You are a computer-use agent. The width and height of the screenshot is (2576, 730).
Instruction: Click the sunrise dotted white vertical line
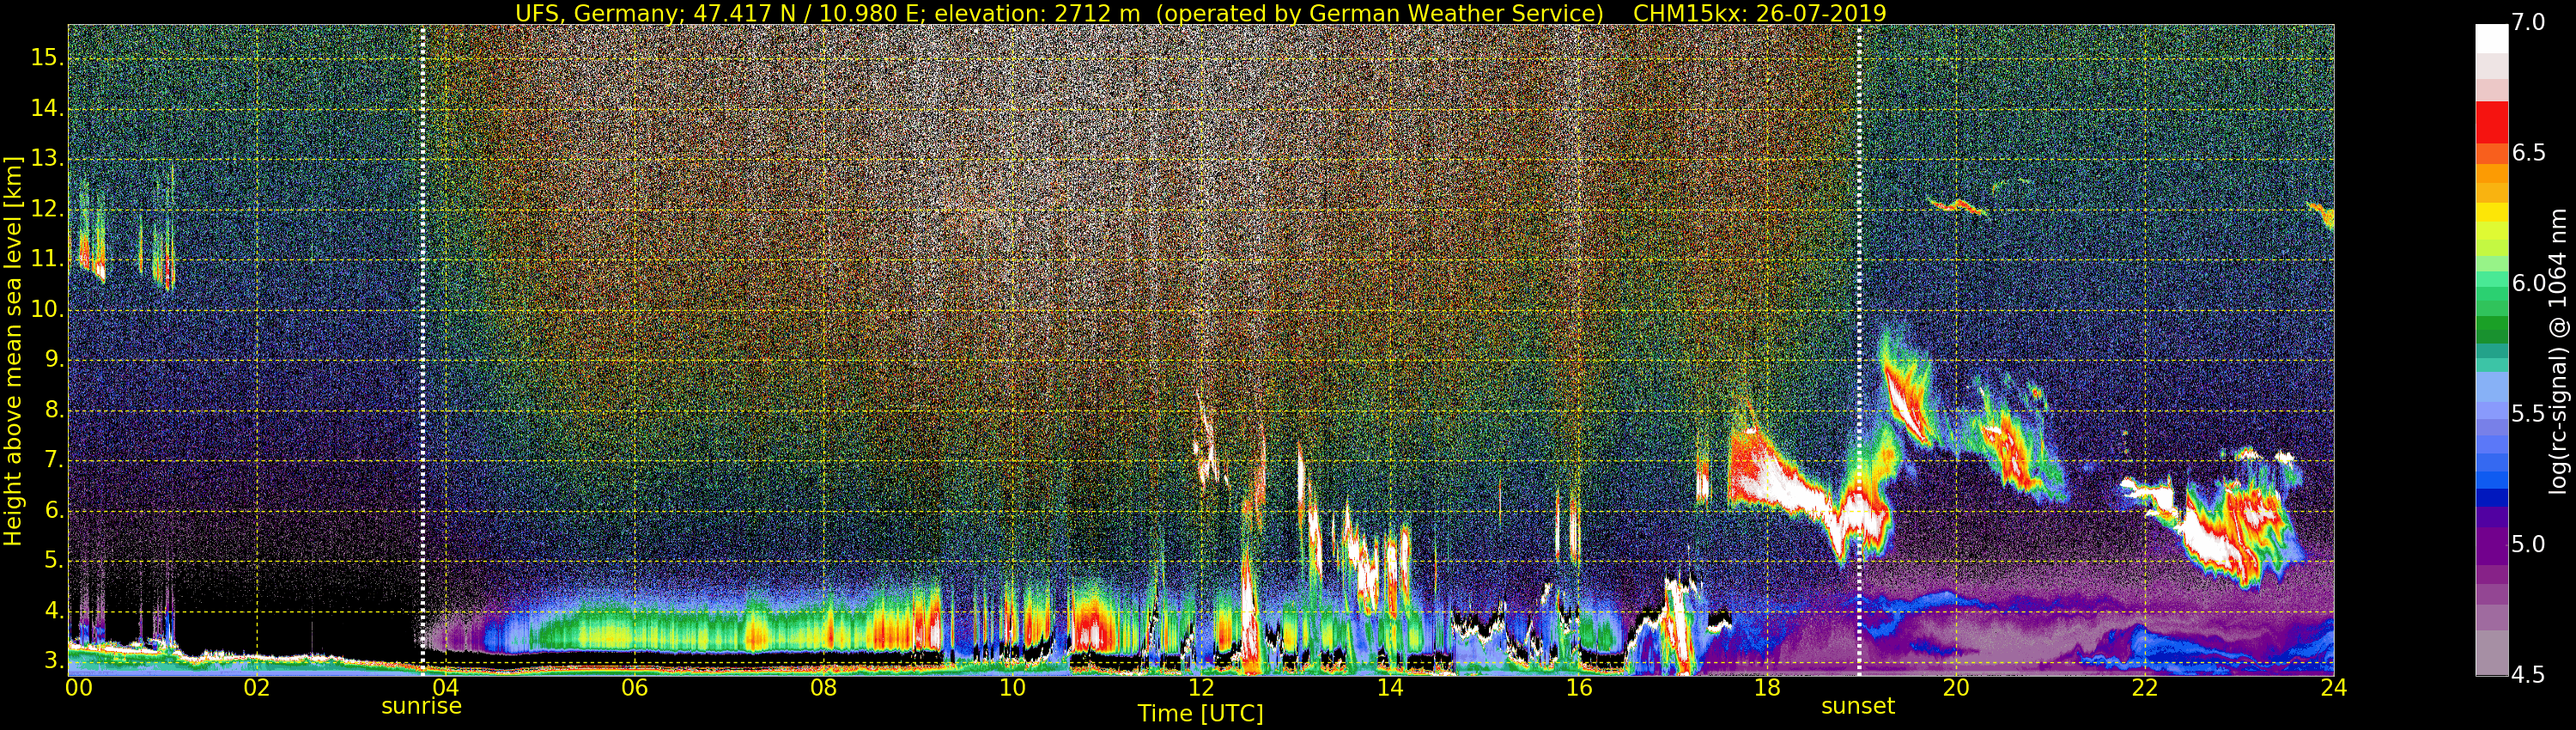pos(423,350)
